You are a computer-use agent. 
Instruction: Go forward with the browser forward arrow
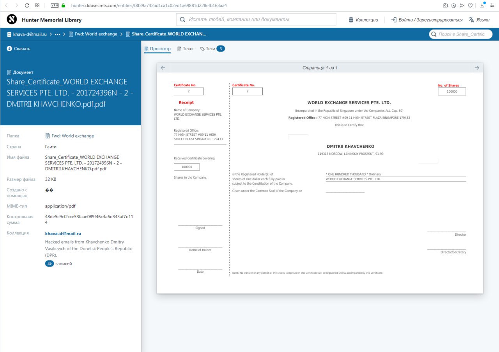(16, 5)
